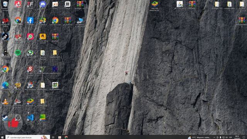The image size is (247, 139).
Task: Open the Revo Uninstaller shortcut
Action: [30, 86]
